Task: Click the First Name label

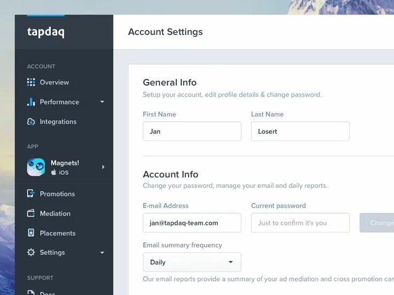Action: pyautogui.click(x=160, y=114)
